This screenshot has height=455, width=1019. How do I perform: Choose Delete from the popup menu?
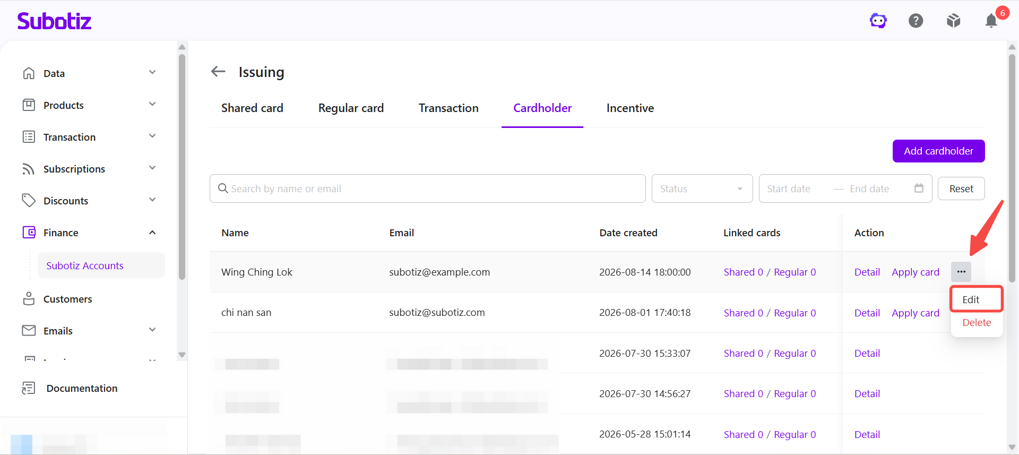977,323
